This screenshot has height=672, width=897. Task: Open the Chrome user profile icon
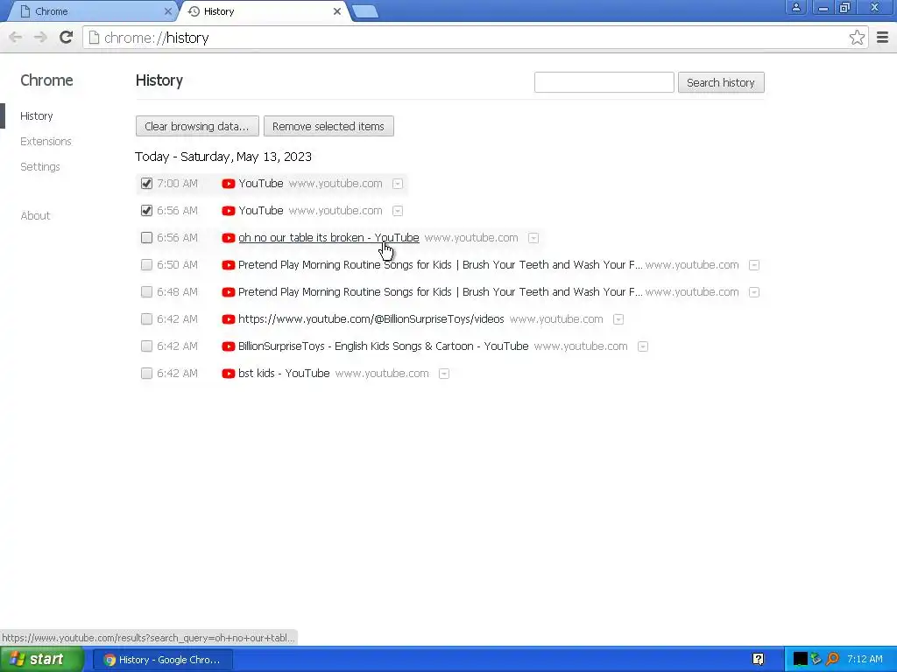tap(795, 7)
